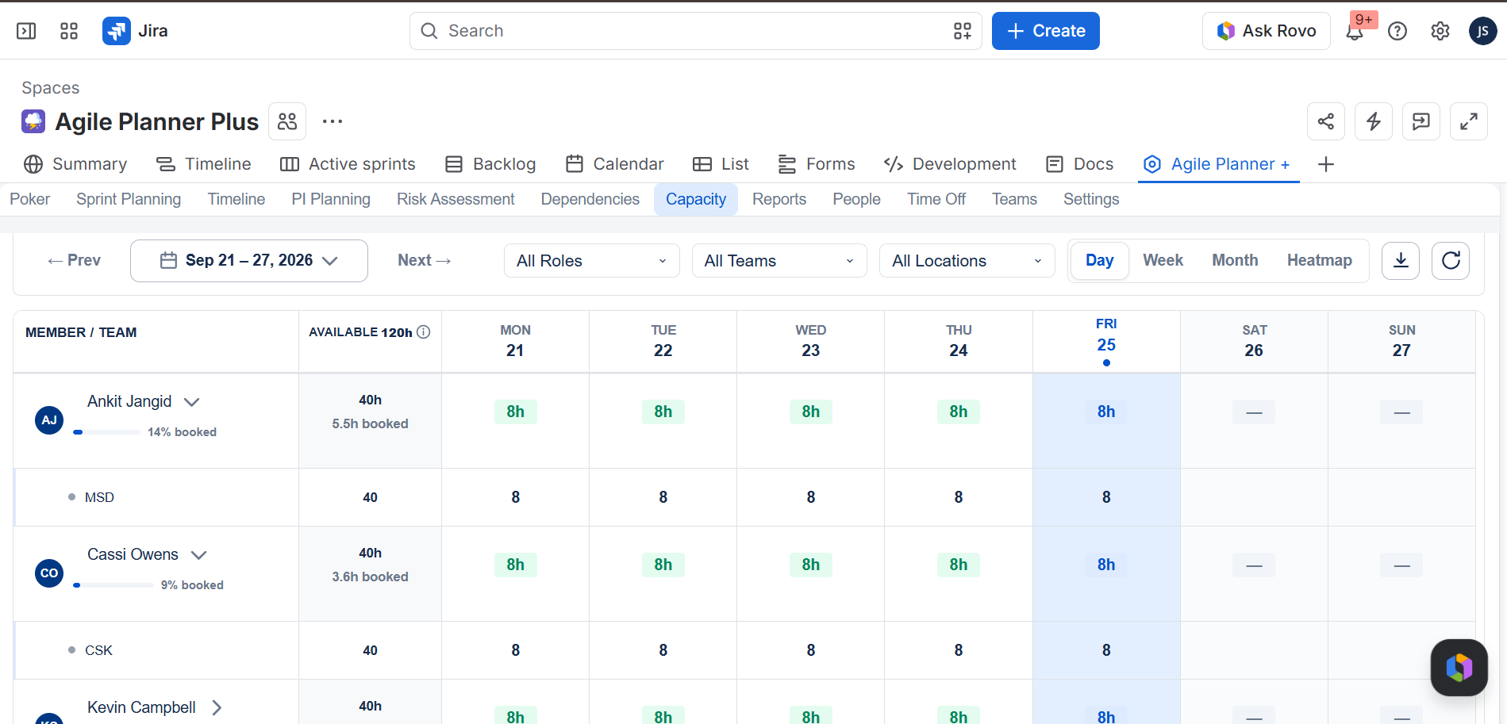Open the app switcher grid icon
Viewport: 1507px width, 724px height.
(69, 31)
